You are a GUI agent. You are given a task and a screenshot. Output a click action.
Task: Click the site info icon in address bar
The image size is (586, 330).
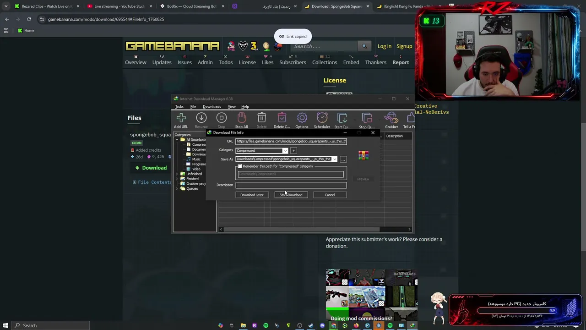pyautogui.click(x=42, y=19)
